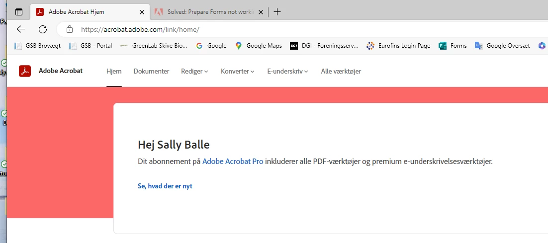This screenshot has width=548, height=243.
Task: Click the address bar URL
Action: click(140, 30)
